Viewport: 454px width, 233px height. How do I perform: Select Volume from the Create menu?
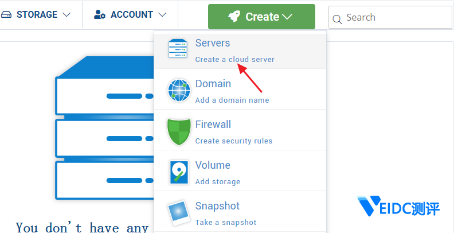(x=240, y=170)
